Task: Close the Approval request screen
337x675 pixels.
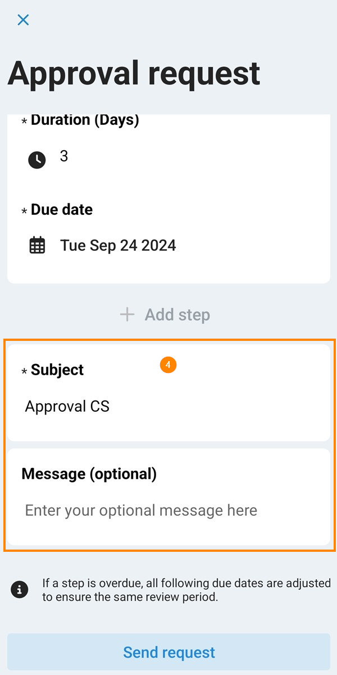Action: click(23, 20)
